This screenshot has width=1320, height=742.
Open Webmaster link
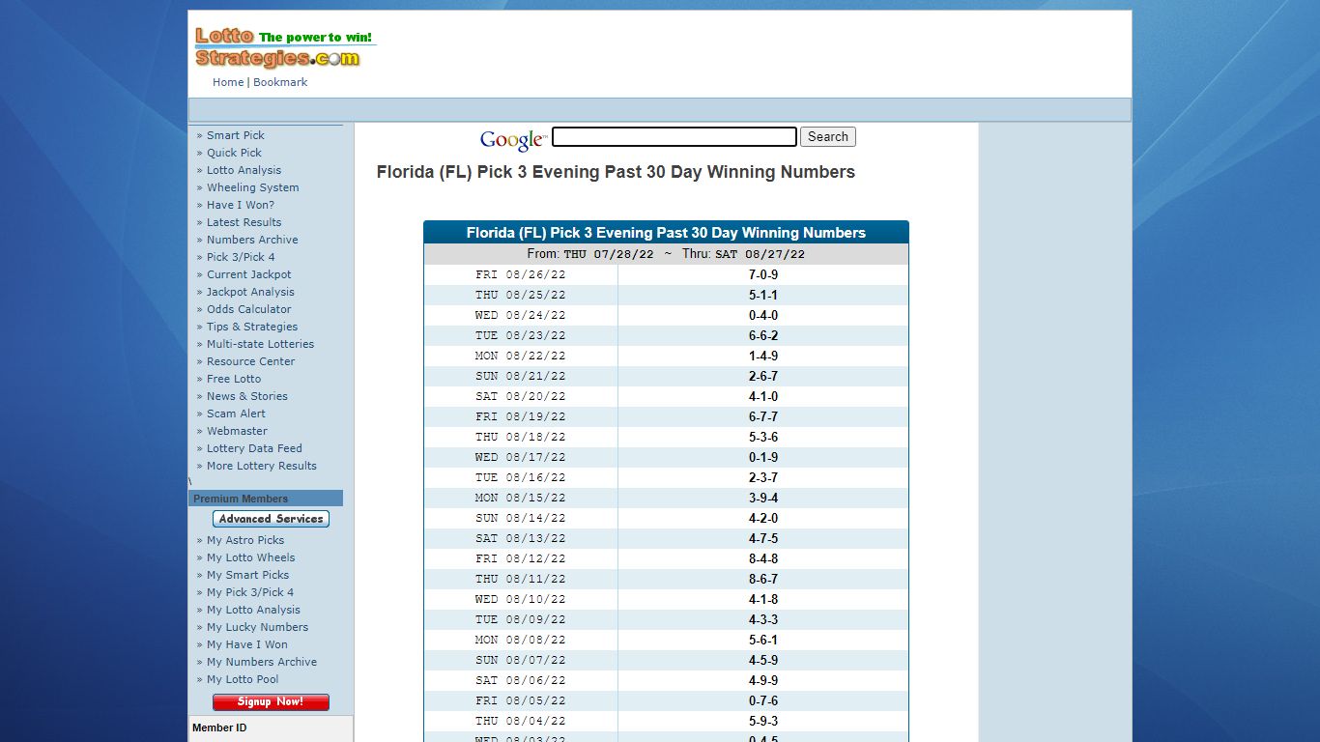(x=237, y=431)
